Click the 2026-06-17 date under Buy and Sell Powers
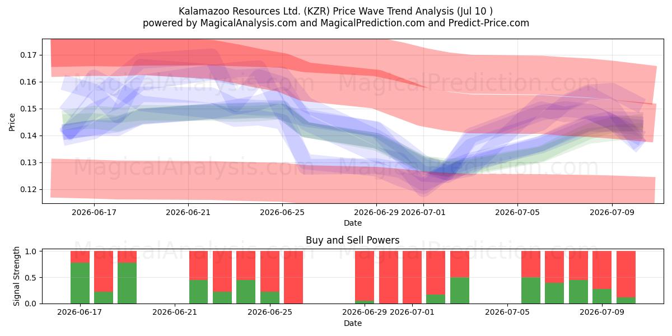 click(x=80, y=312)
